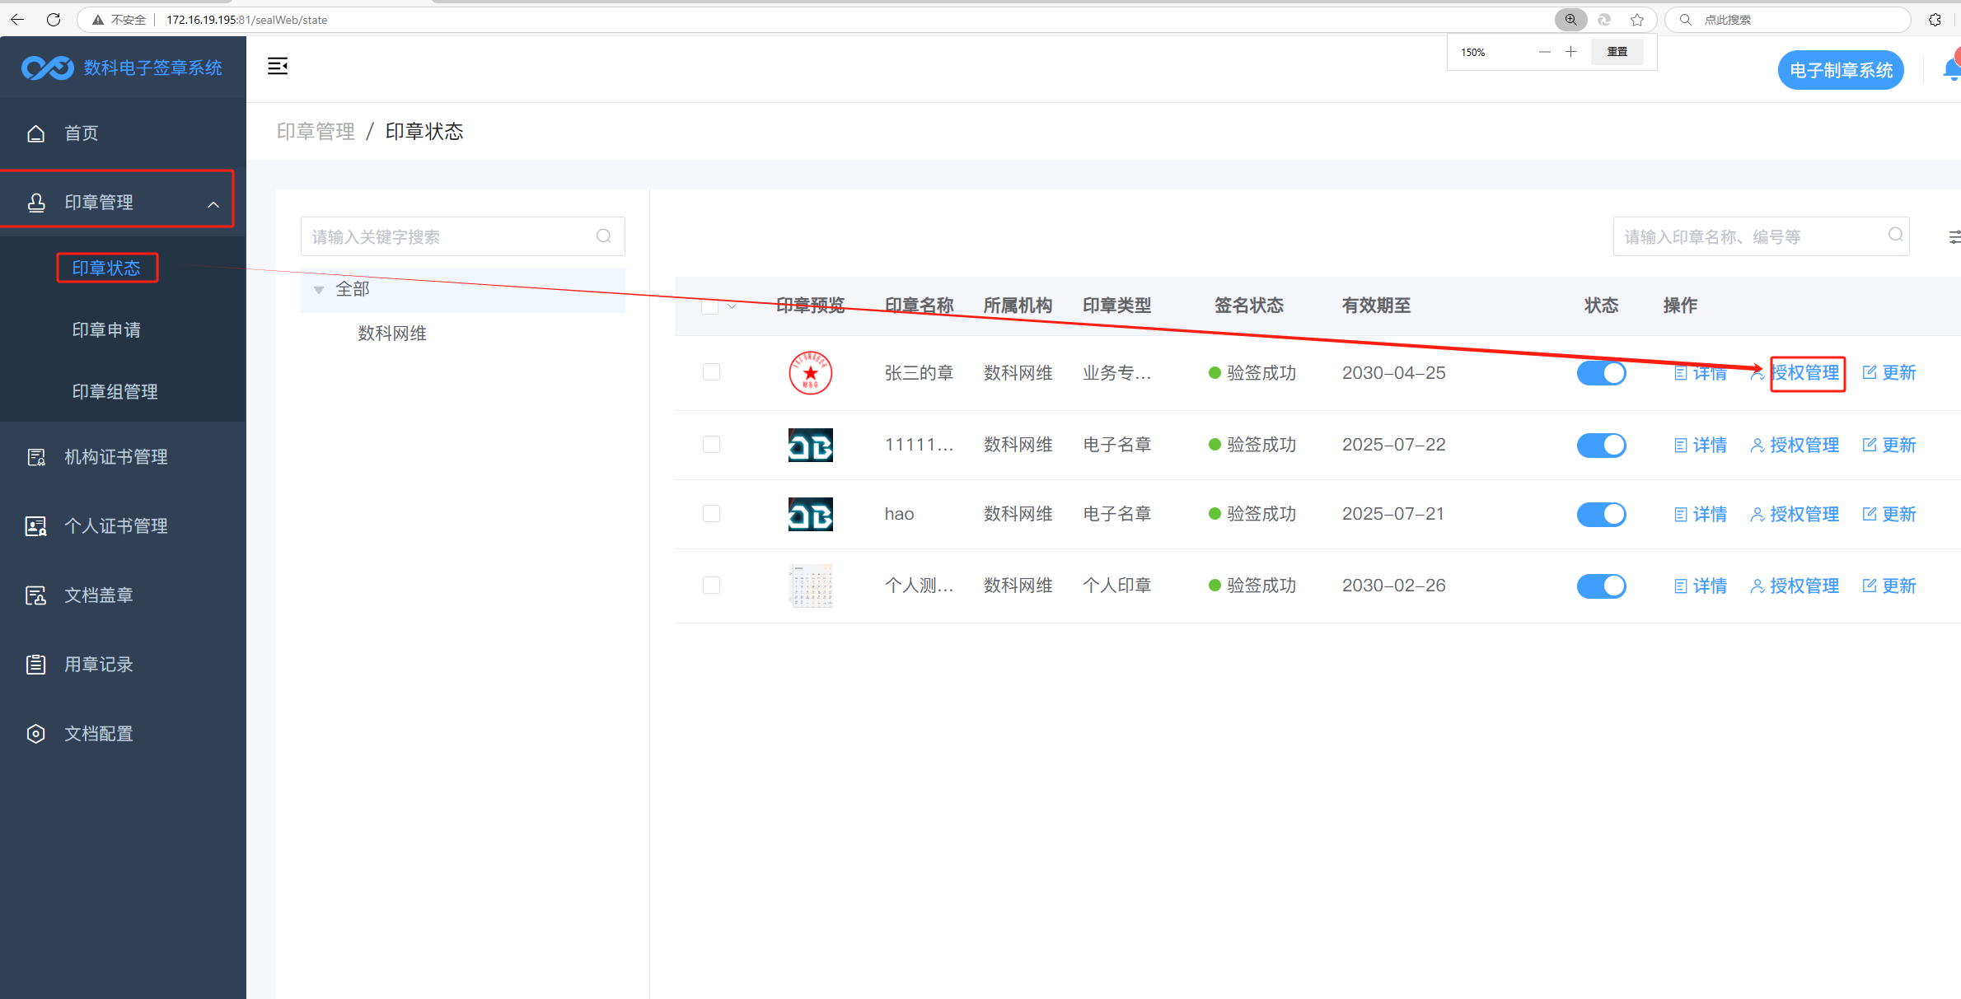
Task: Click the notification bell icon
Action: pyautogui.click(x=1951, y=70)
